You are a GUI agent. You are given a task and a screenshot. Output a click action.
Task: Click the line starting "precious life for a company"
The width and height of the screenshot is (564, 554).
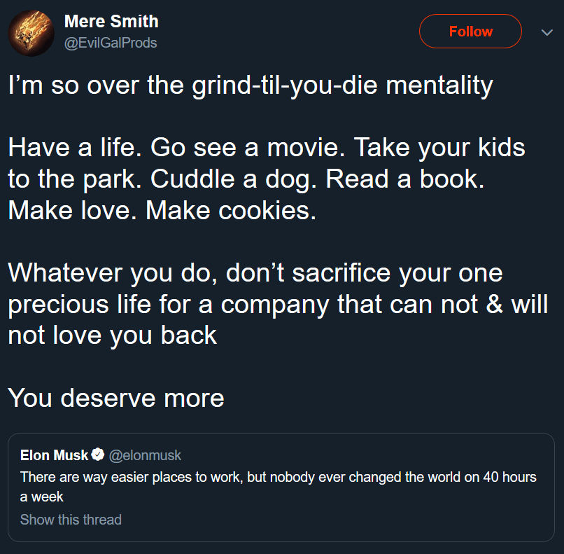(x=277, y=303)
